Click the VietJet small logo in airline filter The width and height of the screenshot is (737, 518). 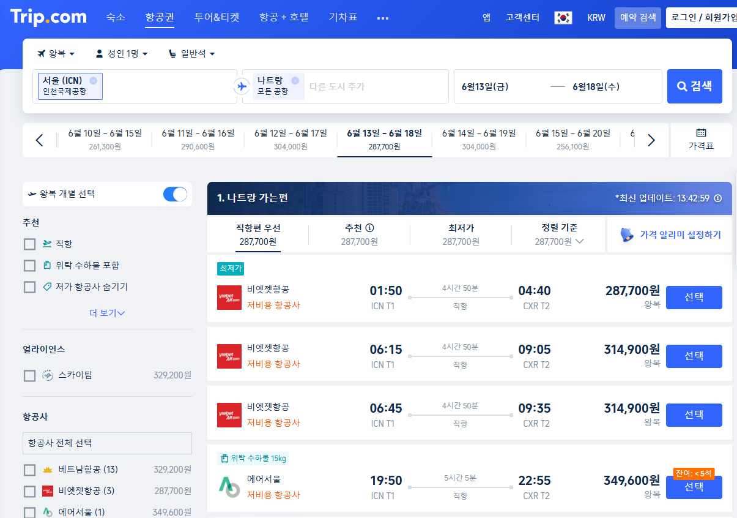(48, 491)
